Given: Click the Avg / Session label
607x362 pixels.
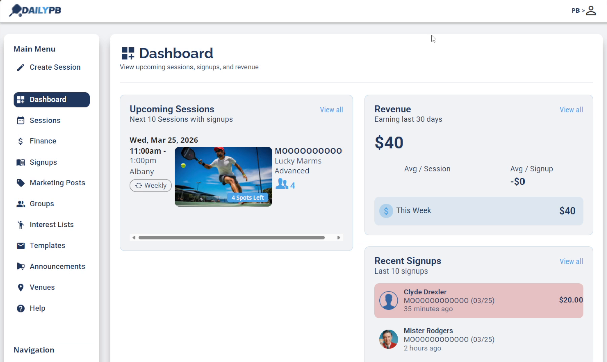Looking at the screenshot, I should 427,169.
